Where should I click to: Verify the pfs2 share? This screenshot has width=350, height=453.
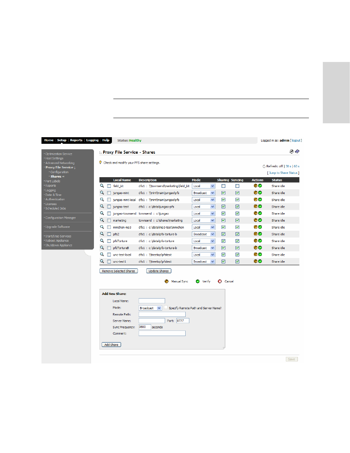(x=260, y=234)
